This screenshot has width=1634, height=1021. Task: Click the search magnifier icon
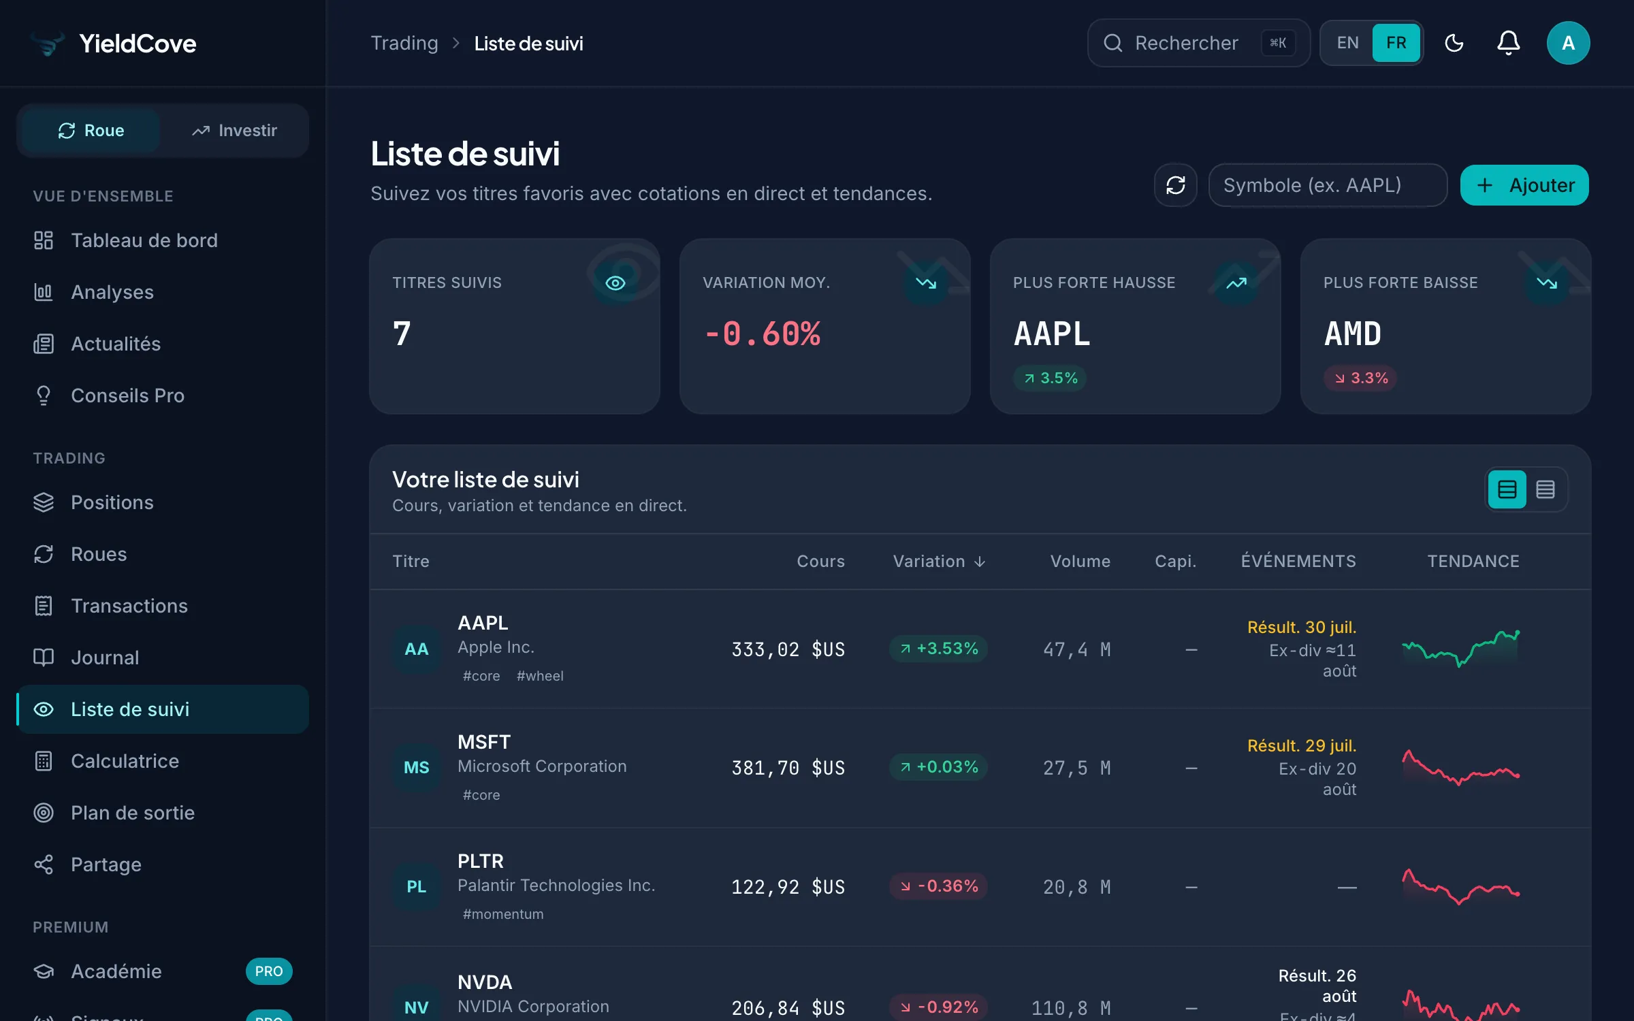pyautogui.click(x=1112, y=43)
